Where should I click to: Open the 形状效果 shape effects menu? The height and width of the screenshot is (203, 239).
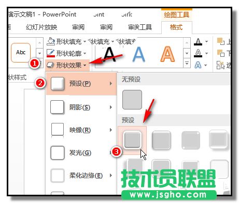[x=67, y=65]
